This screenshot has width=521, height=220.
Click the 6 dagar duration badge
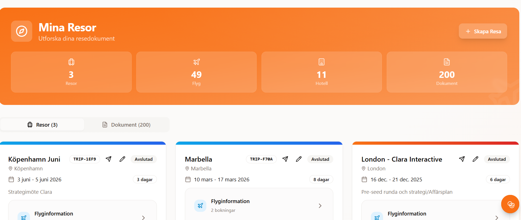point(498,179)
